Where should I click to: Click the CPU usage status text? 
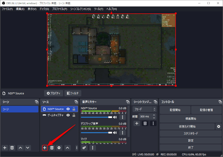pos(194,155)
